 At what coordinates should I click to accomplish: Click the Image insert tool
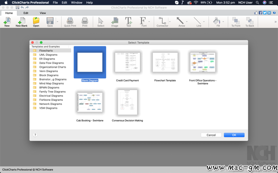point(115,22)
